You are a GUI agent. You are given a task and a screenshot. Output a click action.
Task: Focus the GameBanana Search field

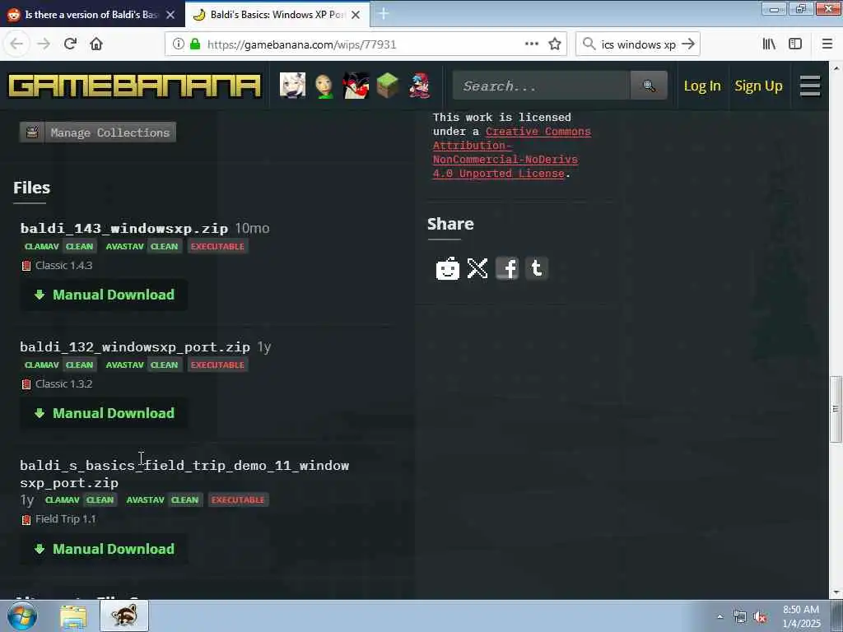pyautogui.click(x=542, y=86)
